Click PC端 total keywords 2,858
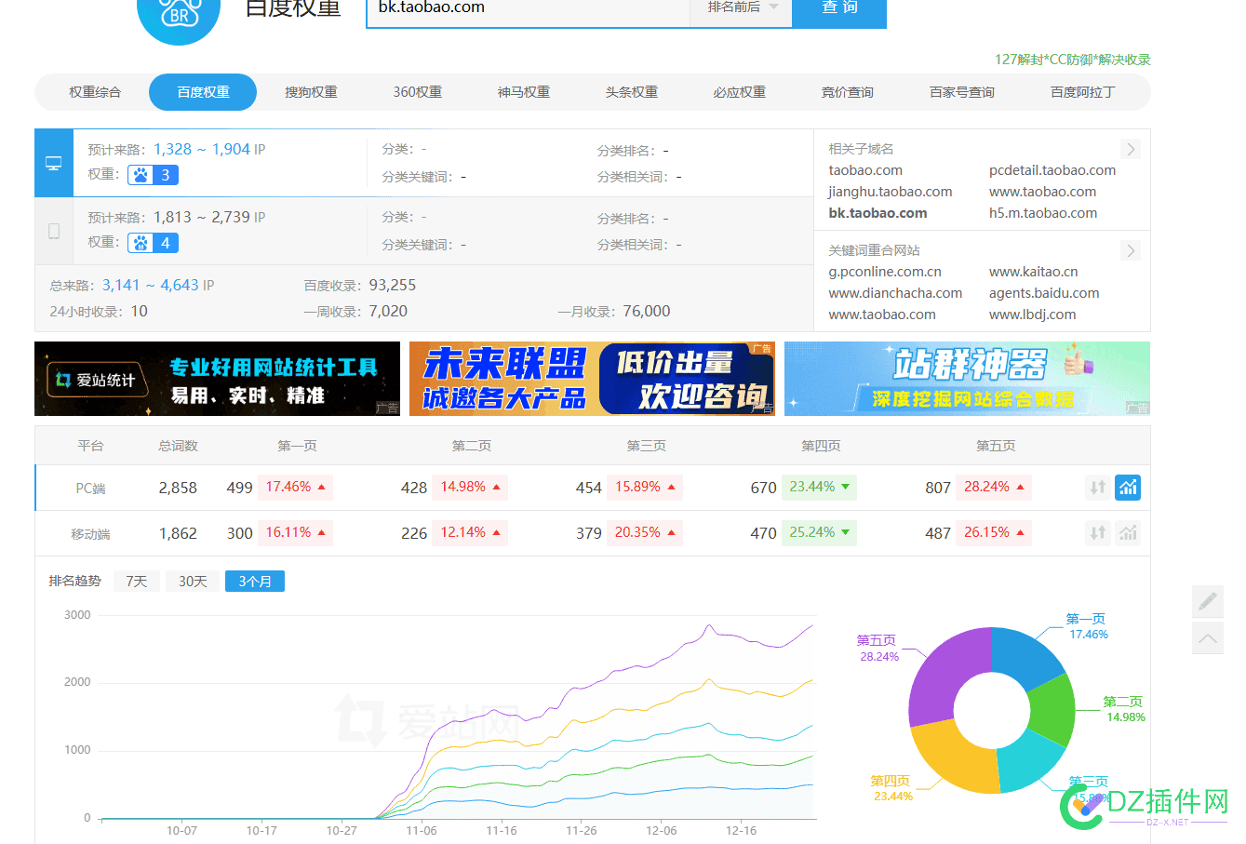 [x=178, y=488]
